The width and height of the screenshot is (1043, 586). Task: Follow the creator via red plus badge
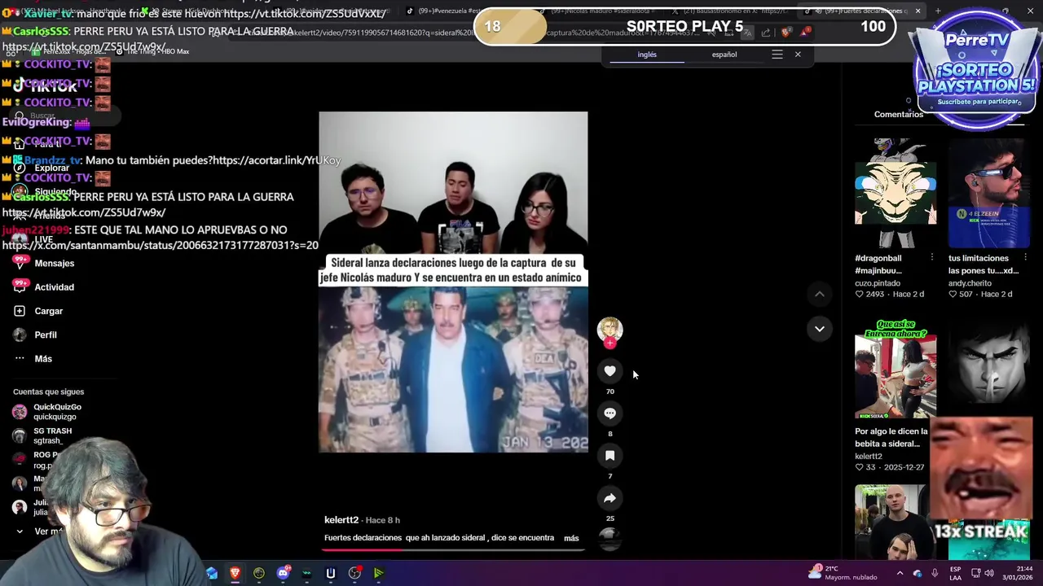(610, 343)
